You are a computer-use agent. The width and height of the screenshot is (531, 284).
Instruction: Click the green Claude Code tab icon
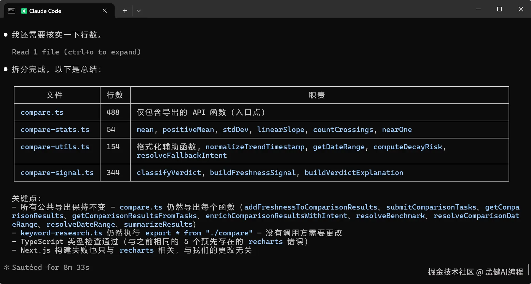click(x=24, y=11)
